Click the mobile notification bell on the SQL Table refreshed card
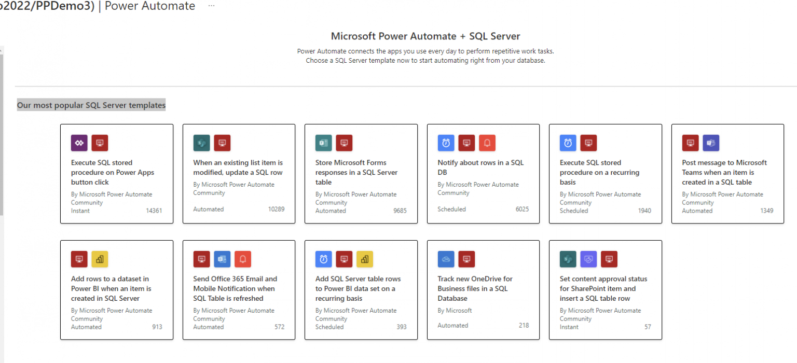This screenshot has height=363, width=797. click(x=243, y=259)
